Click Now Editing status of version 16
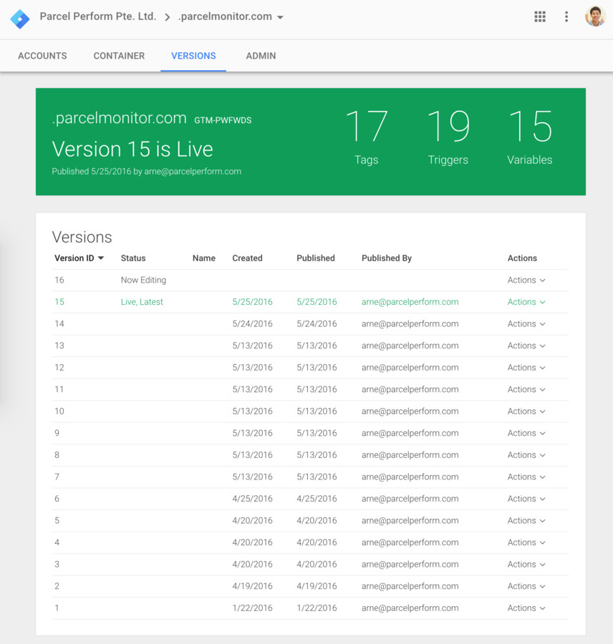Viewport: 613px width, 644px height. pyautogui.click(x=143, y=280)
